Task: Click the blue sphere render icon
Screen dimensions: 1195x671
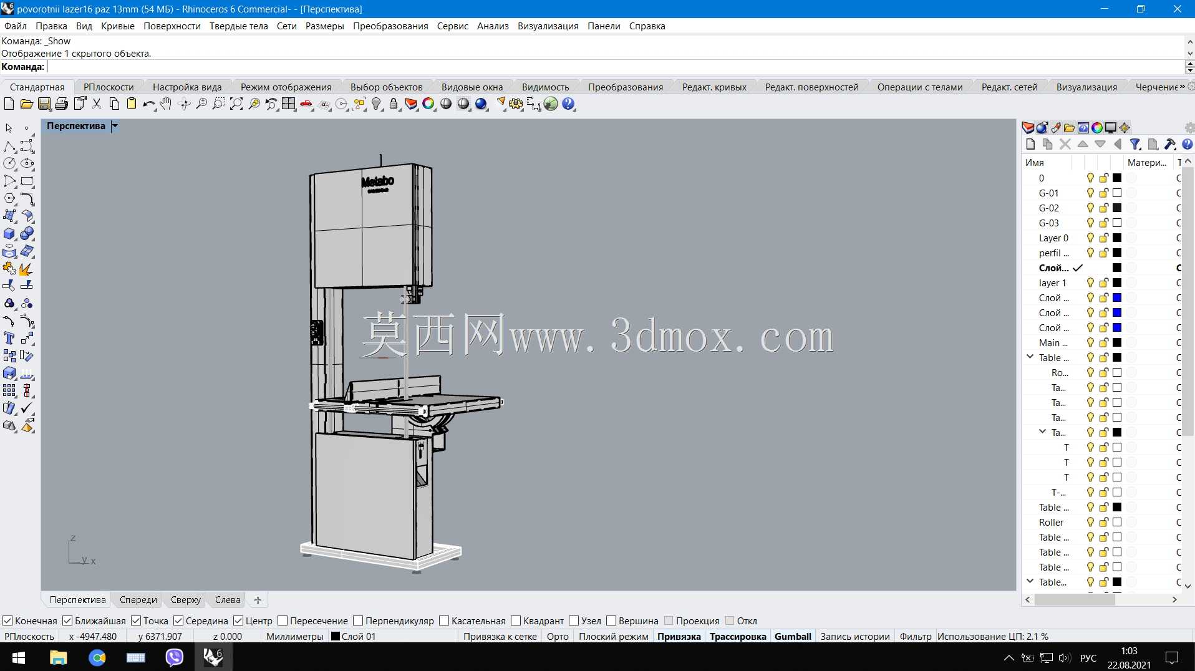Action: (x=481, y=104)
